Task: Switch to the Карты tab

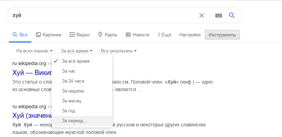Action: click(108, 35)
